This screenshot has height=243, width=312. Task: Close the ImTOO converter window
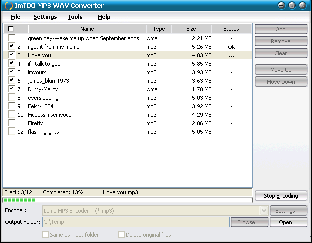pos(302,6)
